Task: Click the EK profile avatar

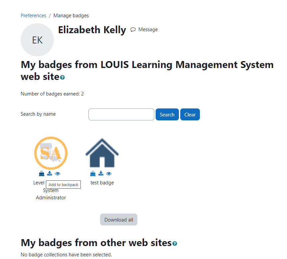Action: point(37,40)
